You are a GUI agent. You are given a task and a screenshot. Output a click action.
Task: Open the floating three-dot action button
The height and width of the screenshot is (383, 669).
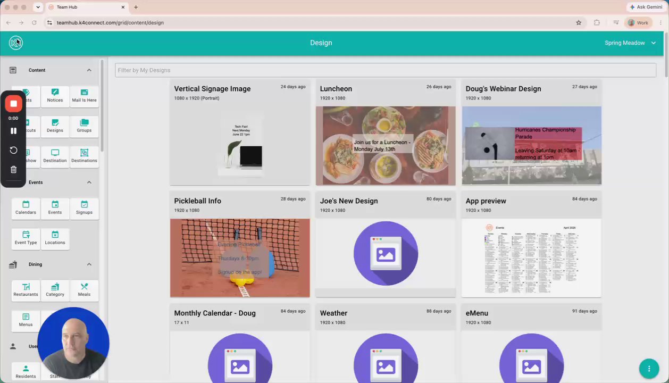point(649,369)
